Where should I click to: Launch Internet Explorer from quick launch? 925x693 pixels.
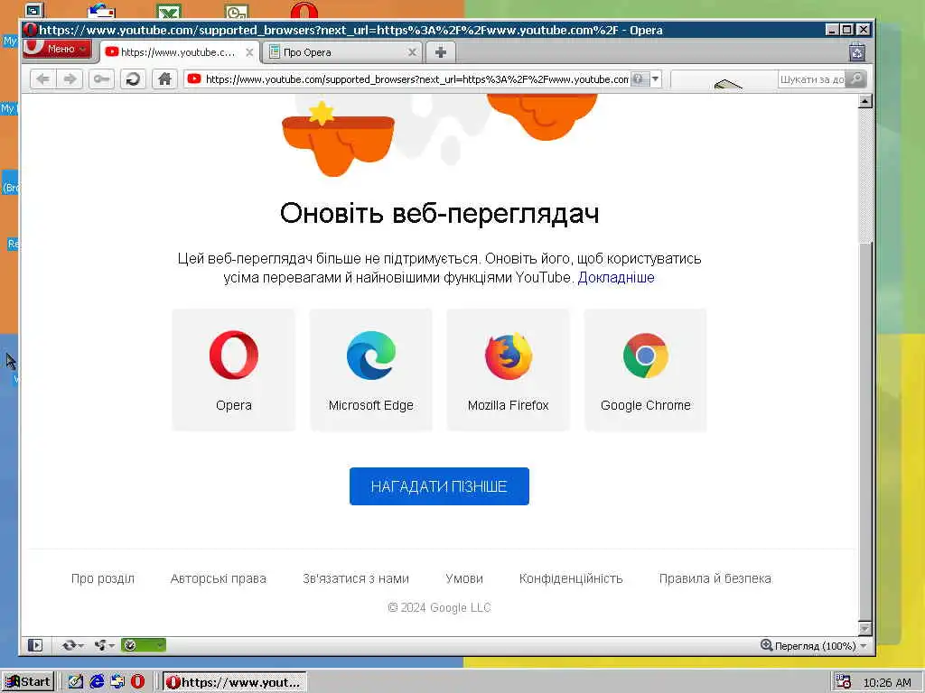(96, 682)
